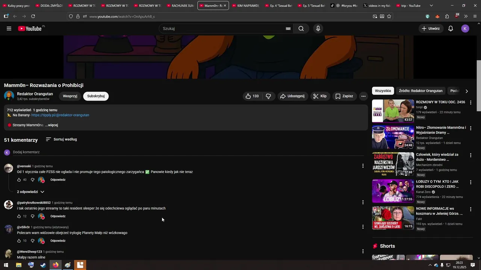Image resolution: width=481 pixels, height=270 pixels.
Task: Like the @venski comment
Action: pos(19,180)
